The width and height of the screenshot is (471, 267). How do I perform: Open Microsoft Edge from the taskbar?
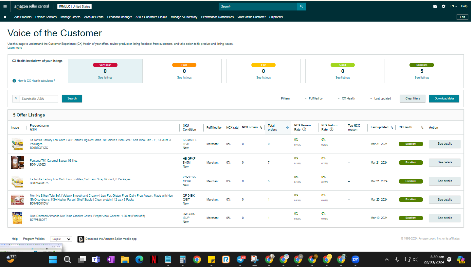[139, 260]
